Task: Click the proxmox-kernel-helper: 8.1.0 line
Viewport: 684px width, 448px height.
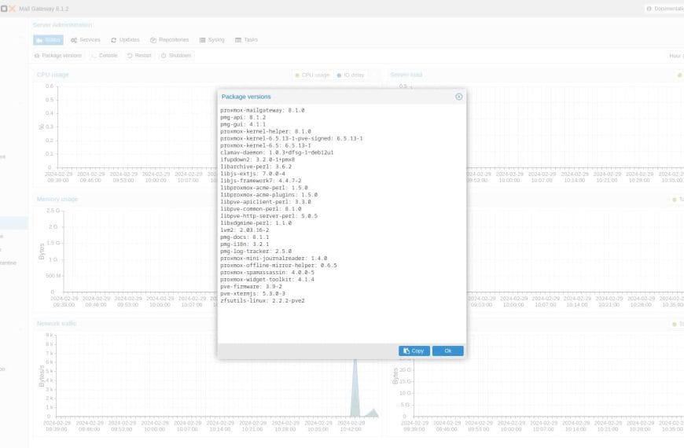Action: click(x=266, y=131)
